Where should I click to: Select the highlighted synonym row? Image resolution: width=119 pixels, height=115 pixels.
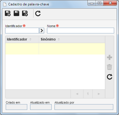(x=55, y=49)
